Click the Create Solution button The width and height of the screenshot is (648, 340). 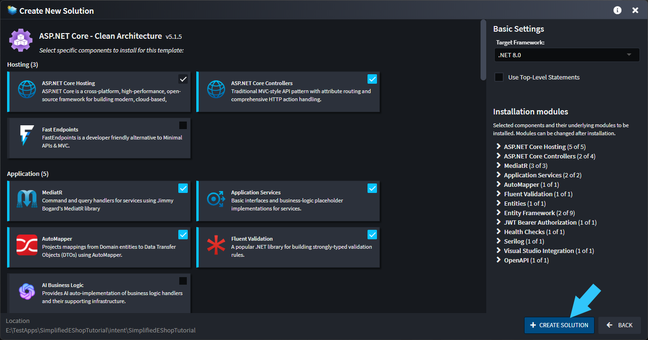559,325
